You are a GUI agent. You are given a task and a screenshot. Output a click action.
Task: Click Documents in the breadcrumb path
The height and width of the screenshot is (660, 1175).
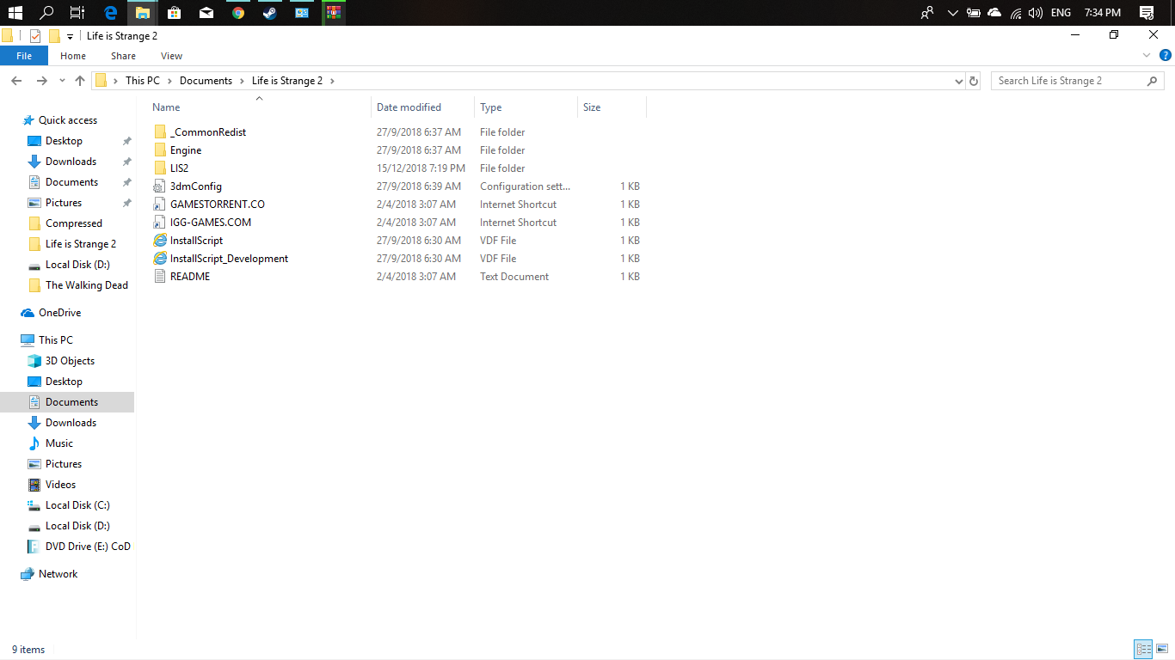coord(206,81)
